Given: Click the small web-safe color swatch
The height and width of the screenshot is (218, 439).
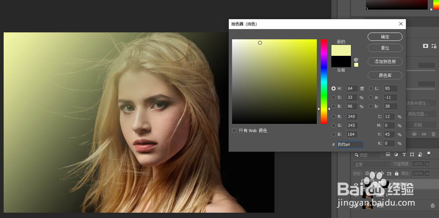Looking at the screenshot, I should tap(356, 65).
